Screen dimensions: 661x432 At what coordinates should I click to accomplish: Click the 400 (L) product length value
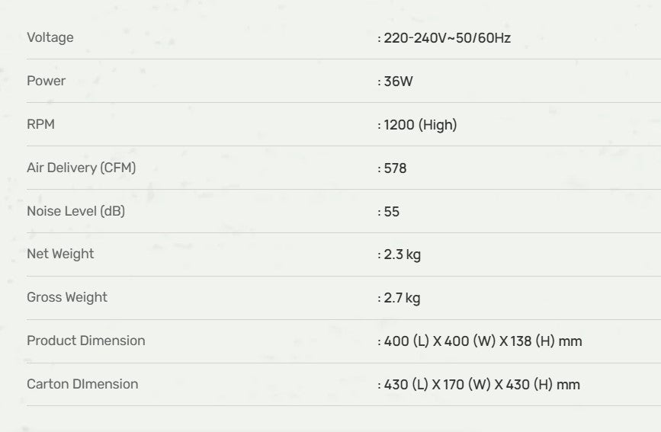click(406, 341)
